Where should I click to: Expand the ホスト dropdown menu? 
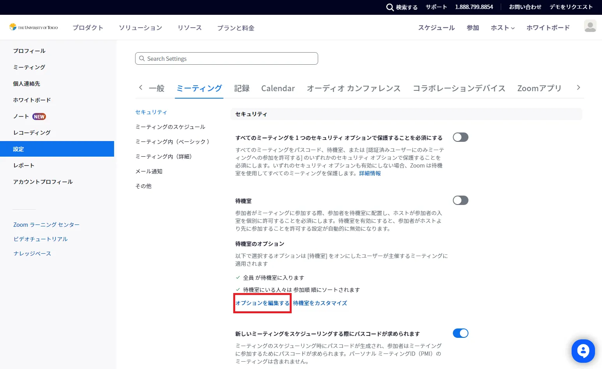point(502,28)
